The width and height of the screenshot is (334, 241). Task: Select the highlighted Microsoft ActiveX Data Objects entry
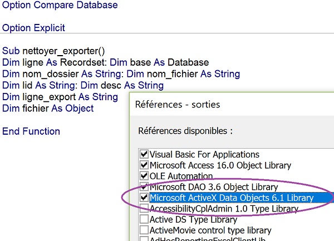[231, 198]
